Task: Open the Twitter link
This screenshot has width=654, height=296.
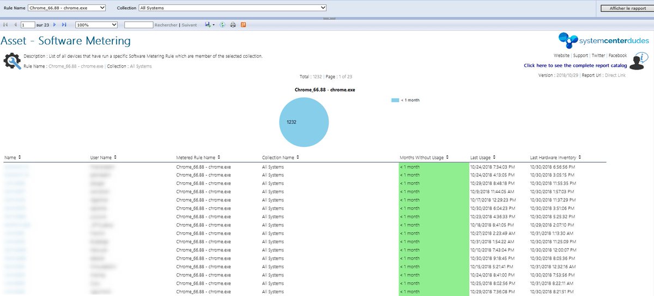Action: 598,55
